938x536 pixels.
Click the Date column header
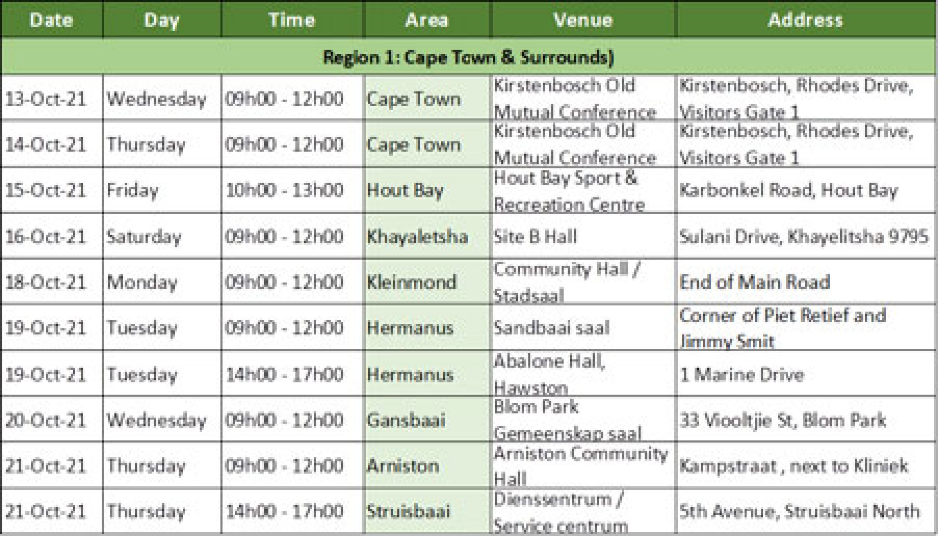51,20
